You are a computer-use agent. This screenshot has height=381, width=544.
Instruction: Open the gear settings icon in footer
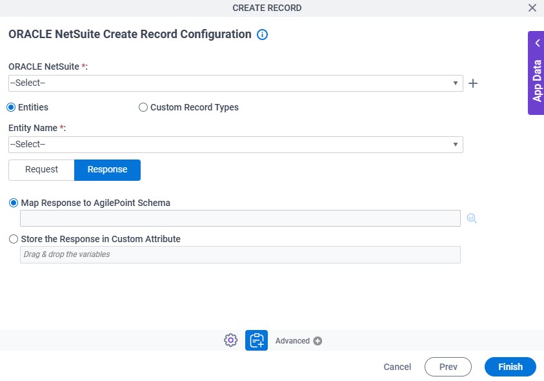coord(231,340)
